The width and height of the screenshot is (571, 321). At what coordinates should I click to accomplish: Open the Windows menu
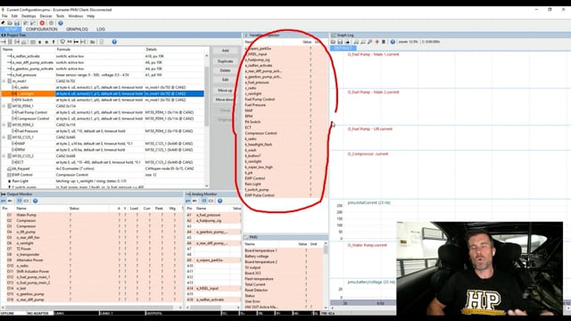[75, 16]
